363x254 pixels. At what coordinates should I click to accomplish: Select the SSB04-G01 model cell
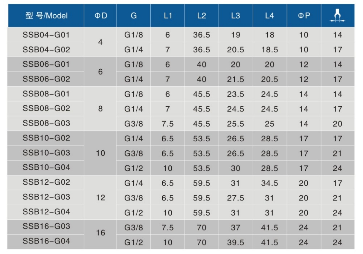pos(46,35)
